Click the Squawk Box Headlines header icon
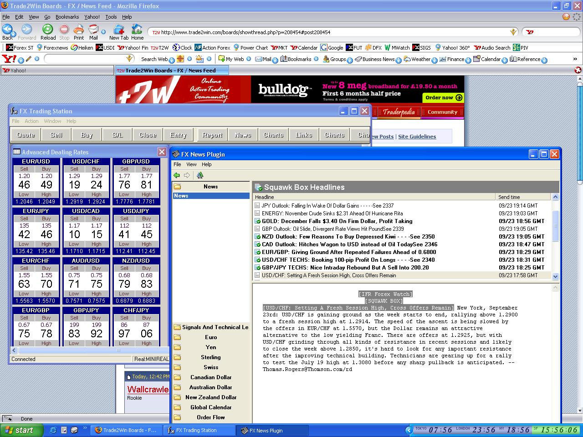The image size is (583, 437). coord(258,187)
